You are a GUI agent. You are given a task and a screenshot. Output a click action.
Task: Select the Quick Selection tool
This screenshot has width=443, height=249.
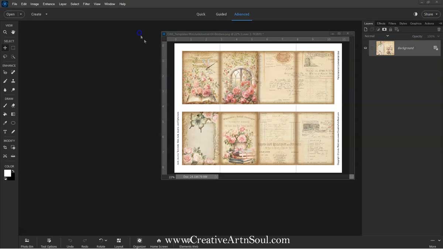pos(13,56)
